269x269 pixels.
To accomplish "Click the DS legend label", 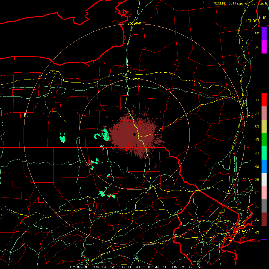I will (256, 180).
